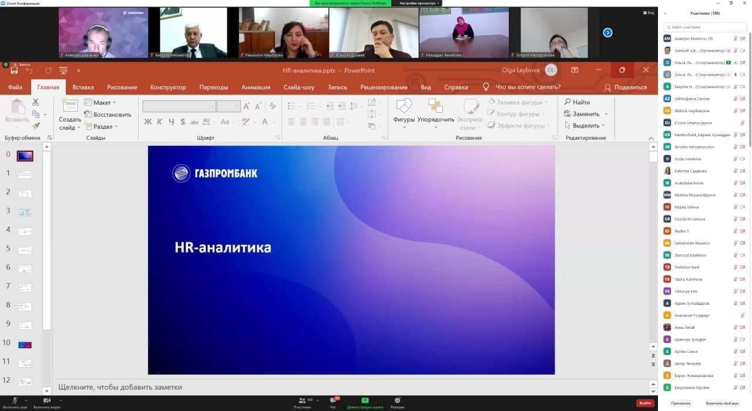
Task: Switch to the Анимация tab
Action: coord(256,87)
